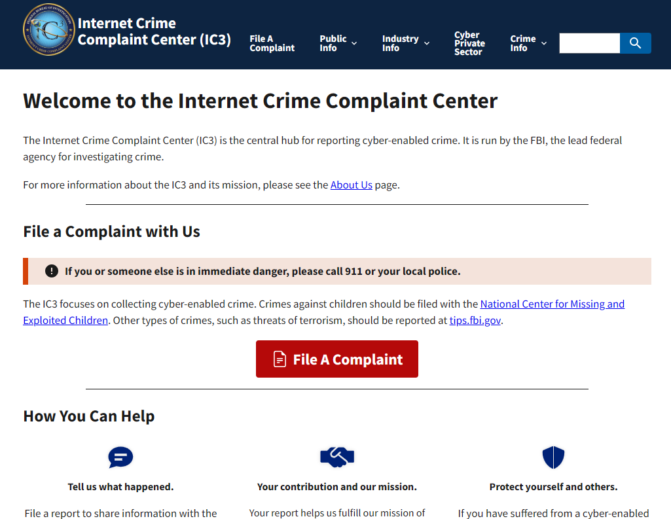Screen dimensions: 671x519
Task: Expand the Public Info dropdown
Action: pos(338,43)
